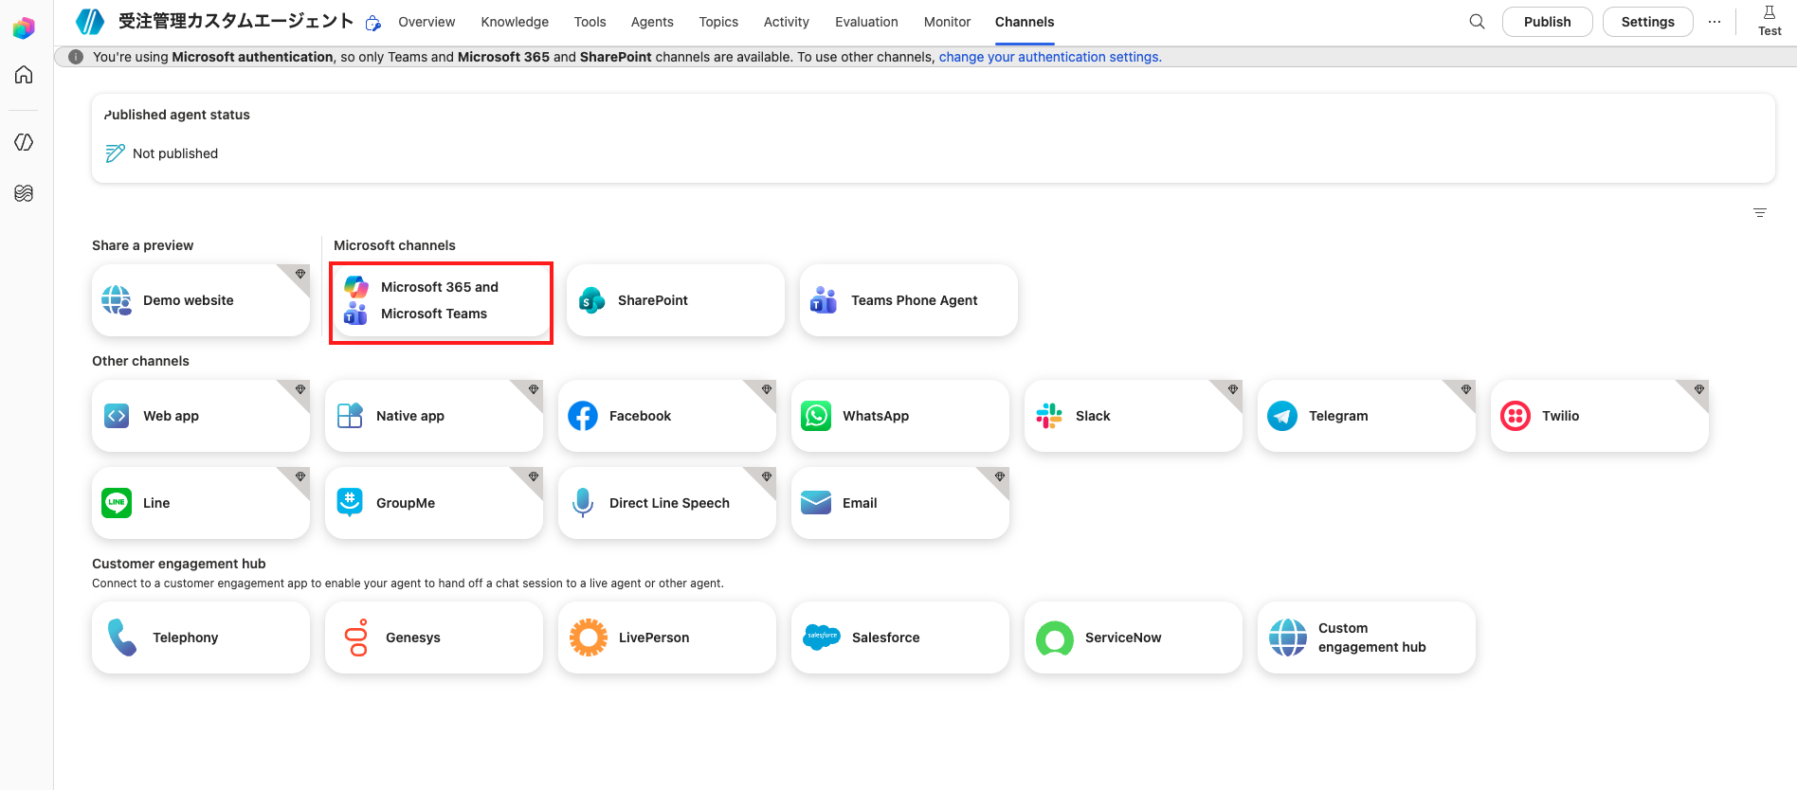Pick the Slack channel icon

tap(1049, 416)
